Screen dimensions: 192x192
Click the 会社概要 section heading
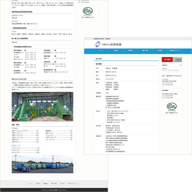point(99,64)
